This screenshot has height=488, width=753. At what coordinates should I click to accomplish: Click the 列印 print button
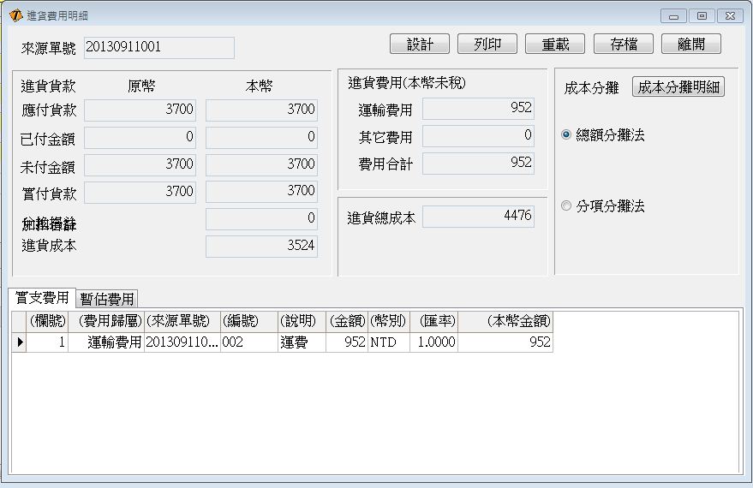[x=487, y=45]
